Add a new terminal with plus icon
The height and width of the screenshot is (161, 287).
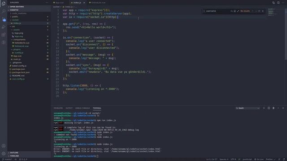coord(264,108)
